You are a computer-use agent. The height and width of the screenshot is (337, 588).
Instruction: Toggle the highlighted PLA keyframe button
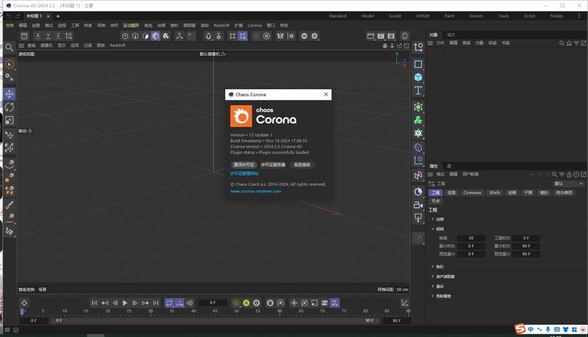[334, 303]
